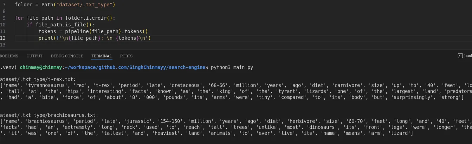Click line number 12 in gutter
The width and height of the screenshot is (472, 144).
tap(3, 38)
